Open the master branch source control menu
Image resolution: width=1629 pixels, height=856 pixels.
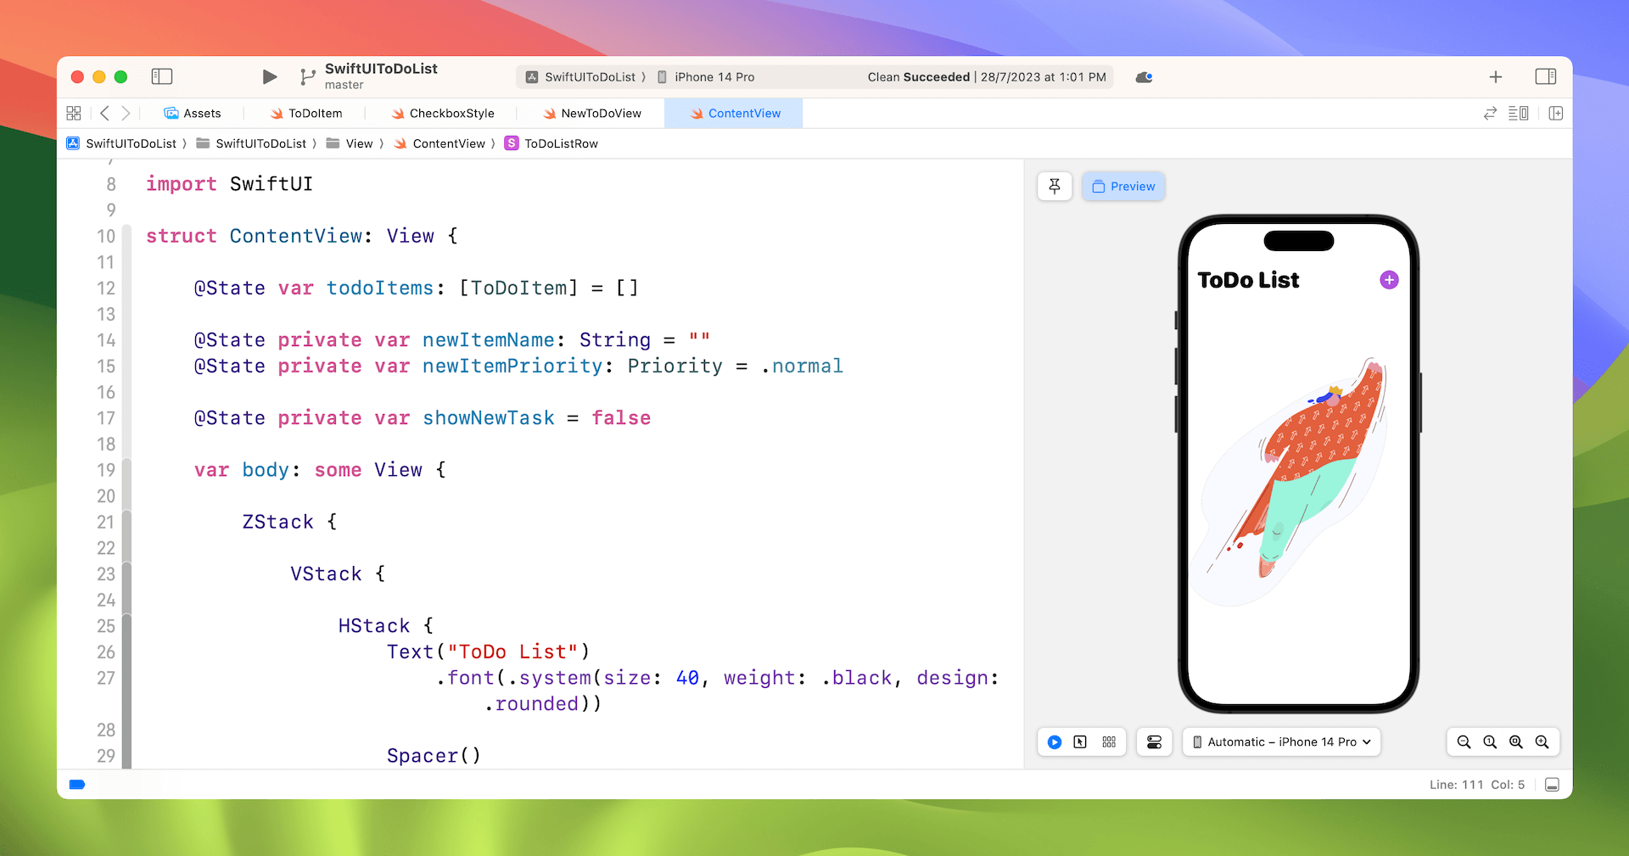point(308,77)
